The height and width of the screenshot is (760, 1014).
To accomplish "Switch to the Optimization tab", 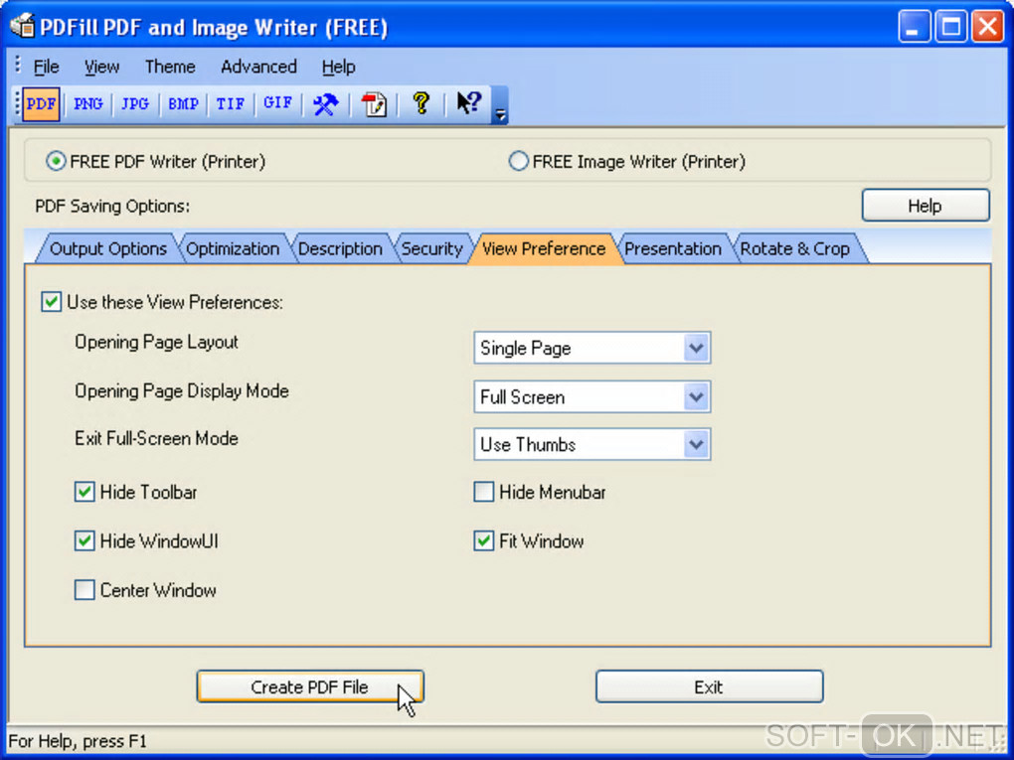I will click(233, 248).
